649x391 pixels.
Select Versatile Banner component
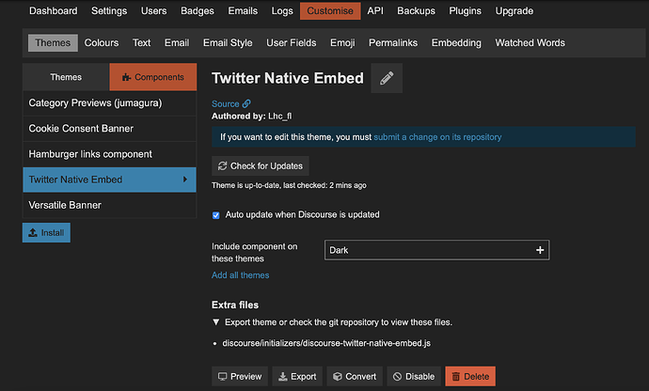(x=109, y=205)
